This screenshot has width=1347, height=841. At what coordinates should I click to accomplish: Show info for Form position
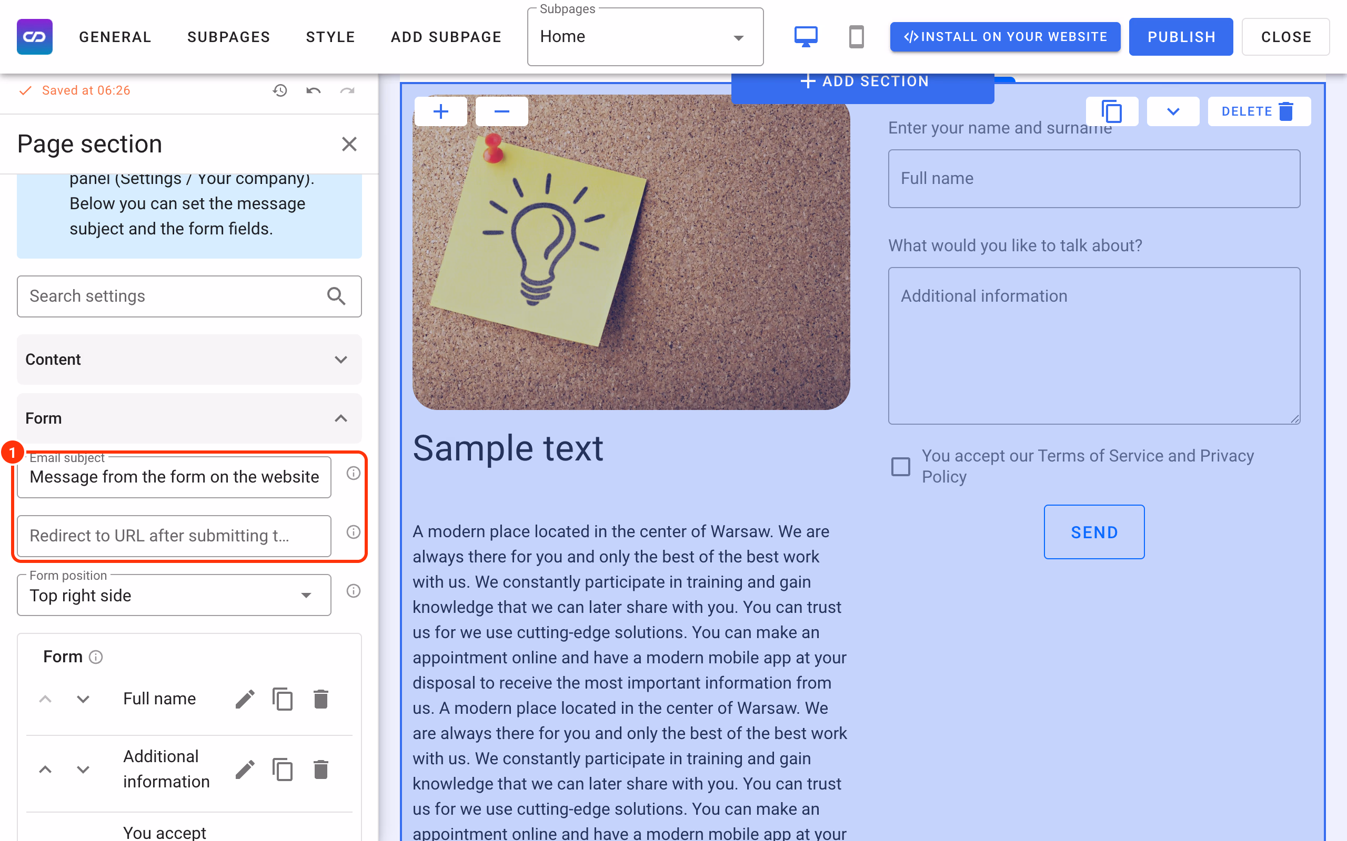(354, 591)
